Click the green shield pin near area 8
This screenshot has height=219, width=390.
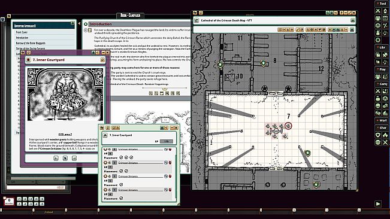point(264,63)
